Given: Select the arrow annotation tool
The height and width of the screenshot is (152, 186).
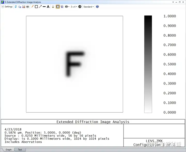Looking at the screenshot, I should pyautogui.click(x=40, y=7).
